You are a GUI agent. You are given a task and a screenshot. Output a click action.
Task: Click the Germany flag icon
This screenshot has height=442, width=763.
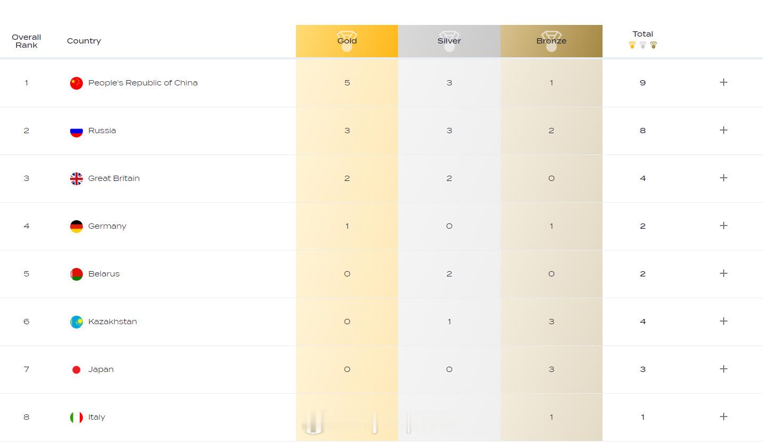(x=77, y=226)
